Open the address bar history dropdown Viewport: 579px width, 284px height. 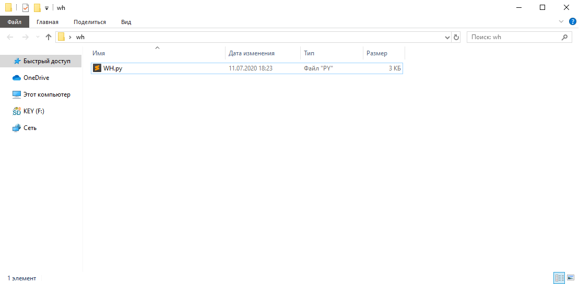(x=447, y=37)
